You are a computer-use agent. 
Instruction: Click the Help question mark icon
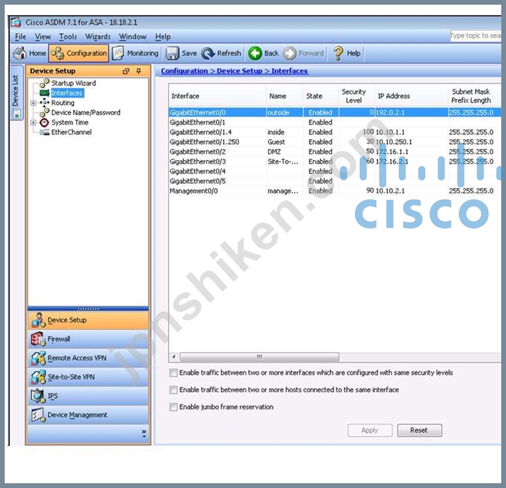tap(338, 53)
